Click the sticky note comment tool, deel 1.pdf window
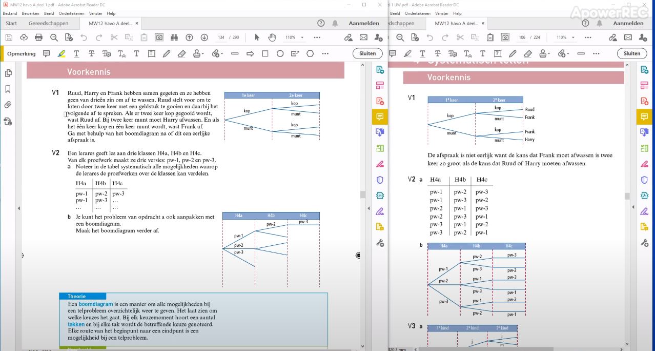The image size is (655, 351). (47, 53)
